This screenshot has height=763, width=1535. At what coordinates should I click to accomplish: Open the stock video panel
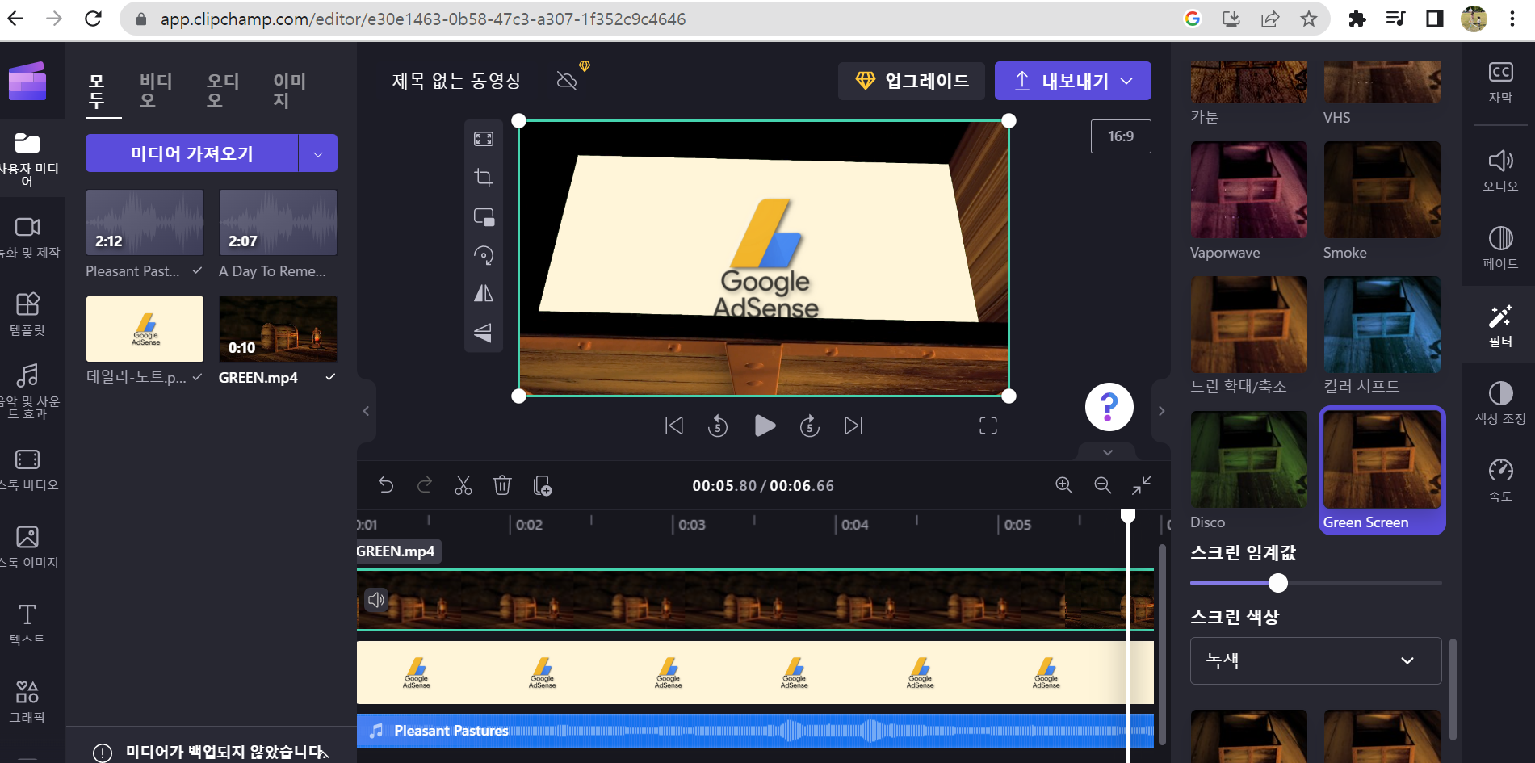tap(27, 470)
